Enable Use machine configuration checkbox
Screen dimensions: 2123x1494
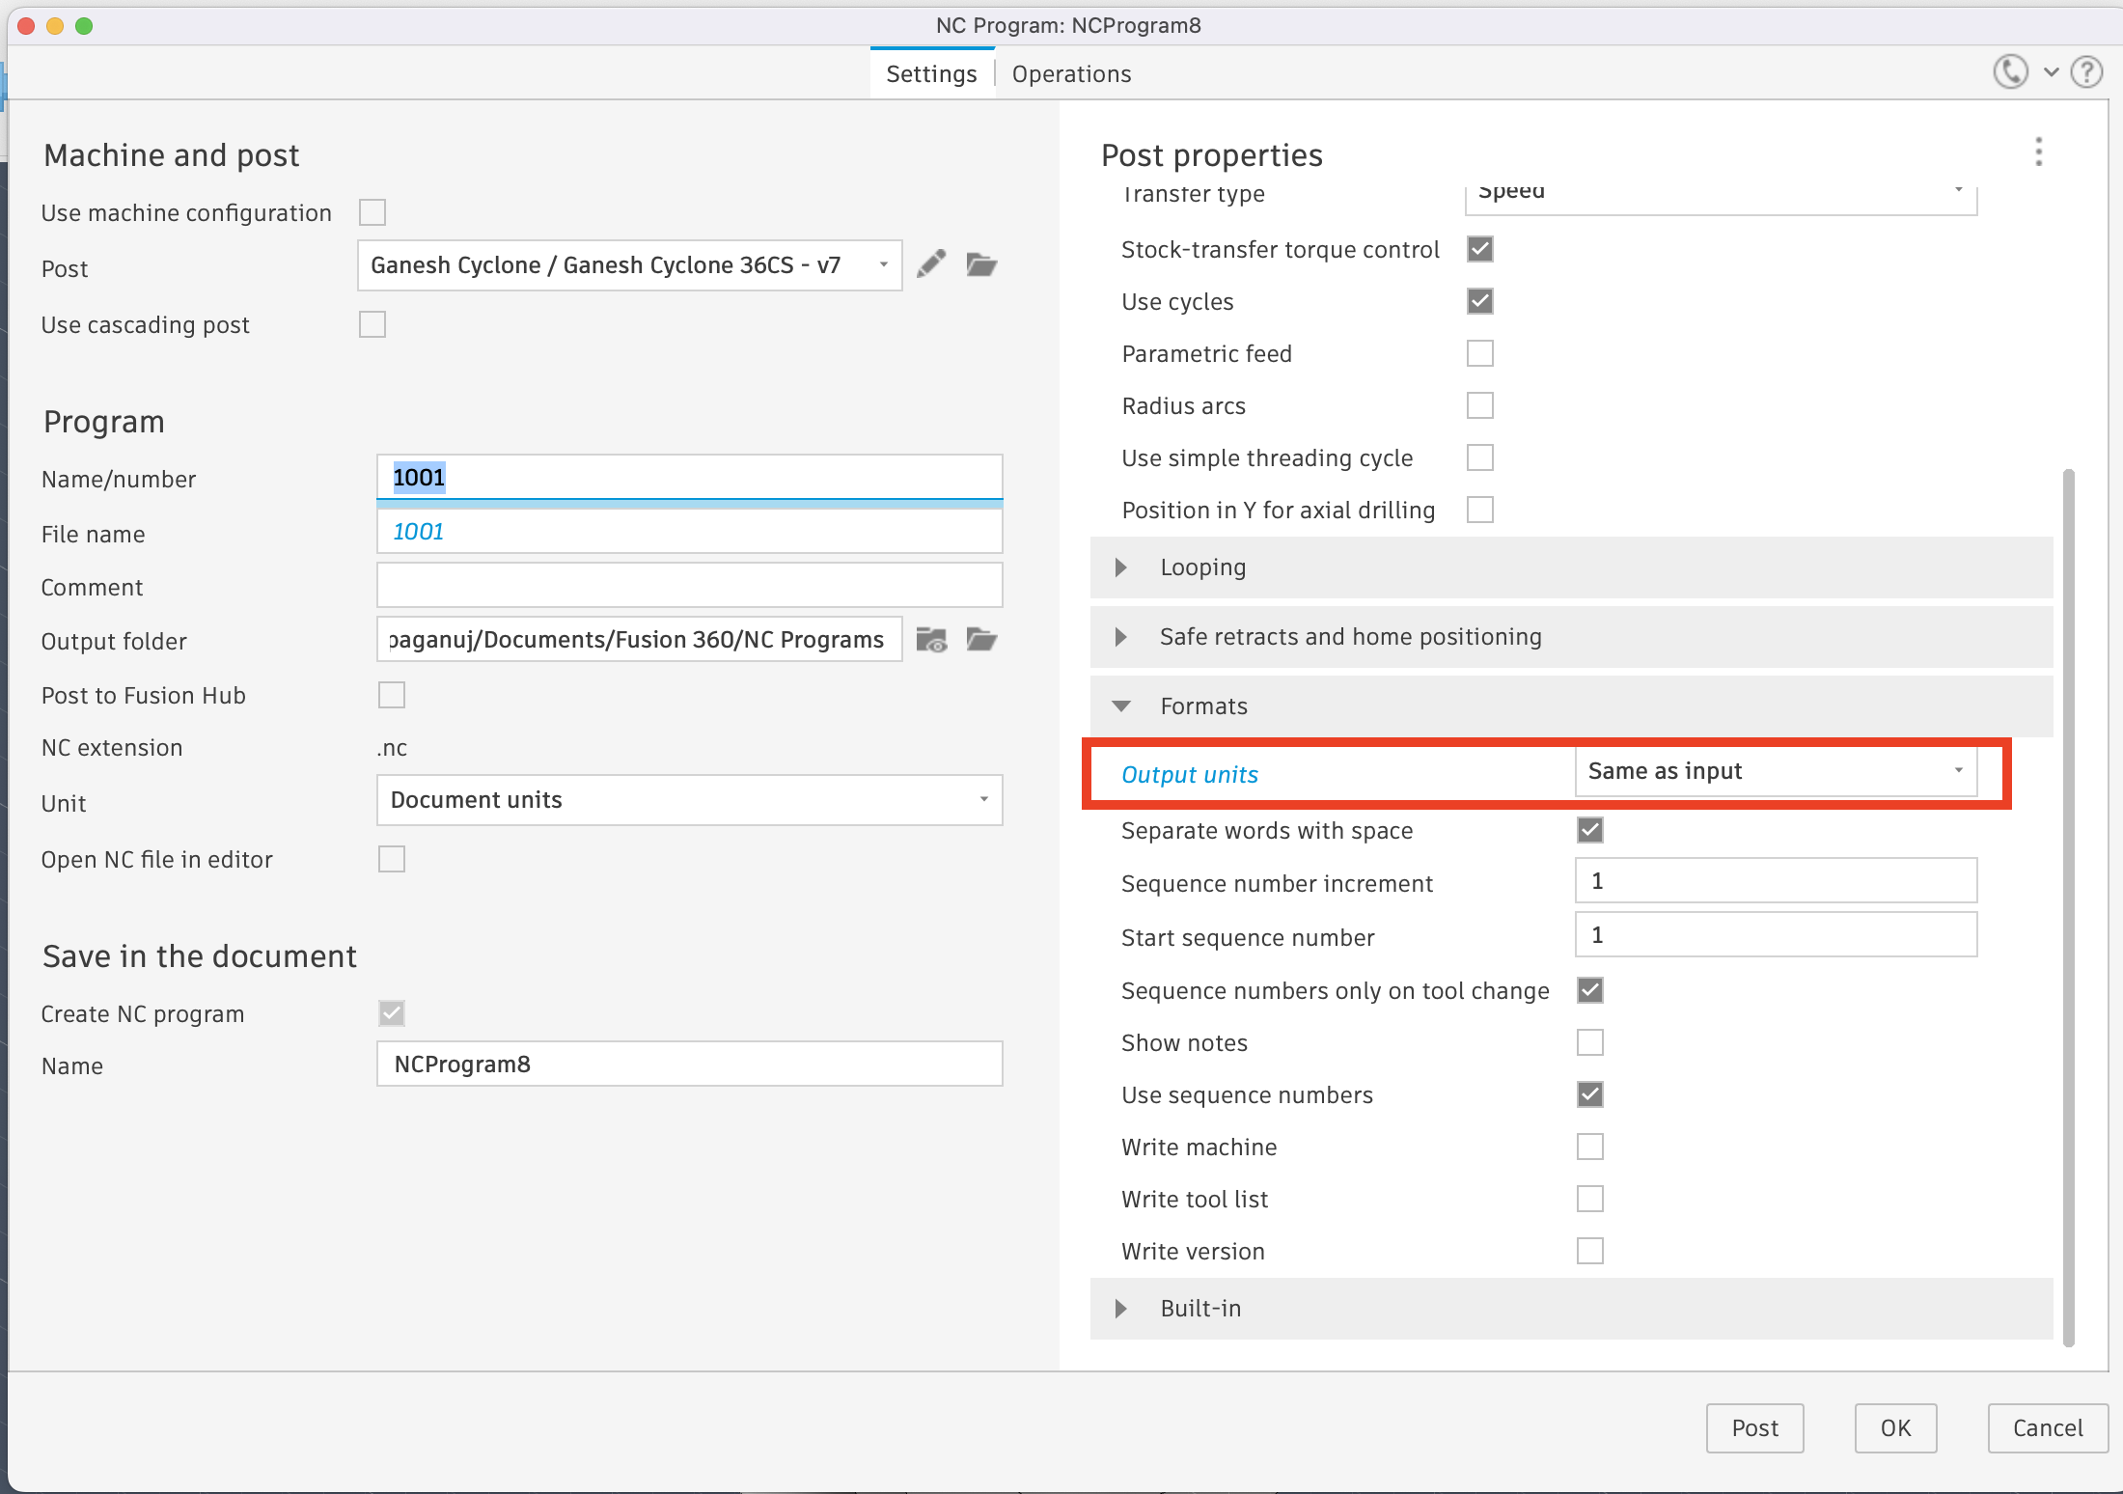pyautogui.click(x=372, y=212)
